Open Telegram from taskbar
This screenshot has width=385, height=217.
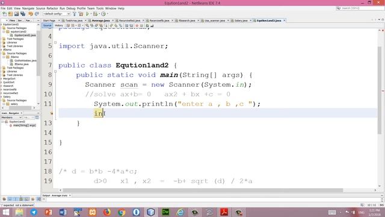[x=34, y=212]
